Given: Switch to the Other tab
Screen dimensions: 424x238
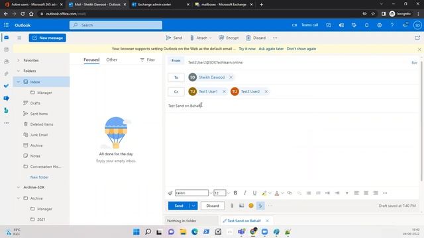Looking at the screenshot, I should click(112, 59).
